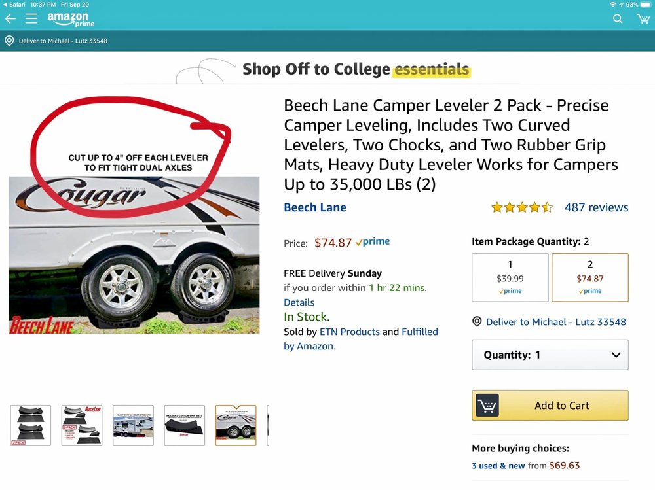Open ETN Products seller link

349,332
